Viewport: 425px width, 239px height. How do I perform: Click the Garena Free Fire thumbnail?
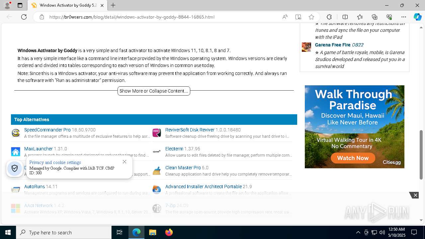click(x=306, y=47)
